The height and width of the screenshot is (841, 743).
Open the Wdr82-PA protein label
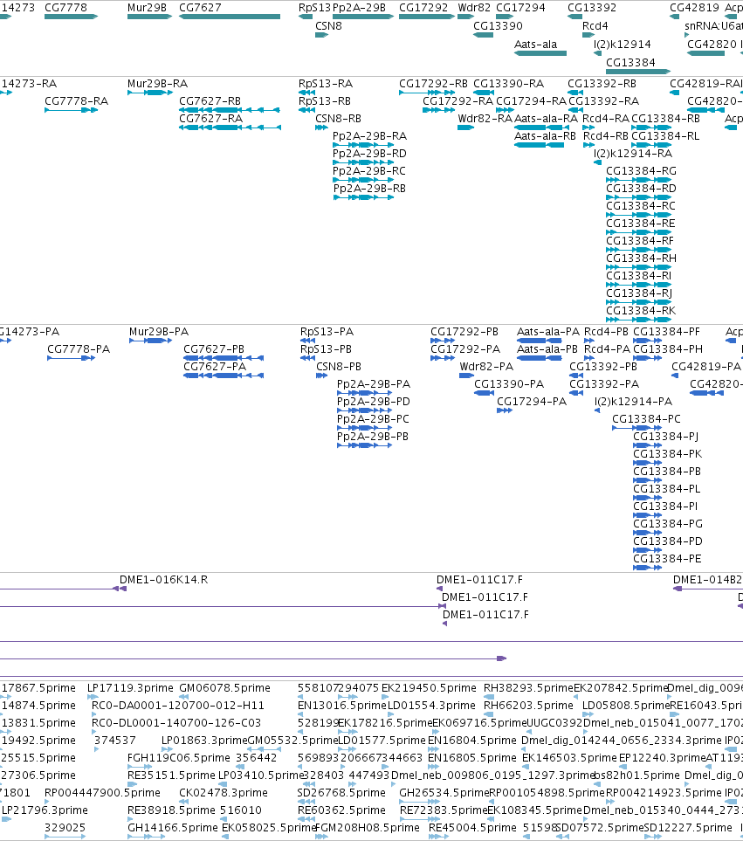tap(486, 366)
